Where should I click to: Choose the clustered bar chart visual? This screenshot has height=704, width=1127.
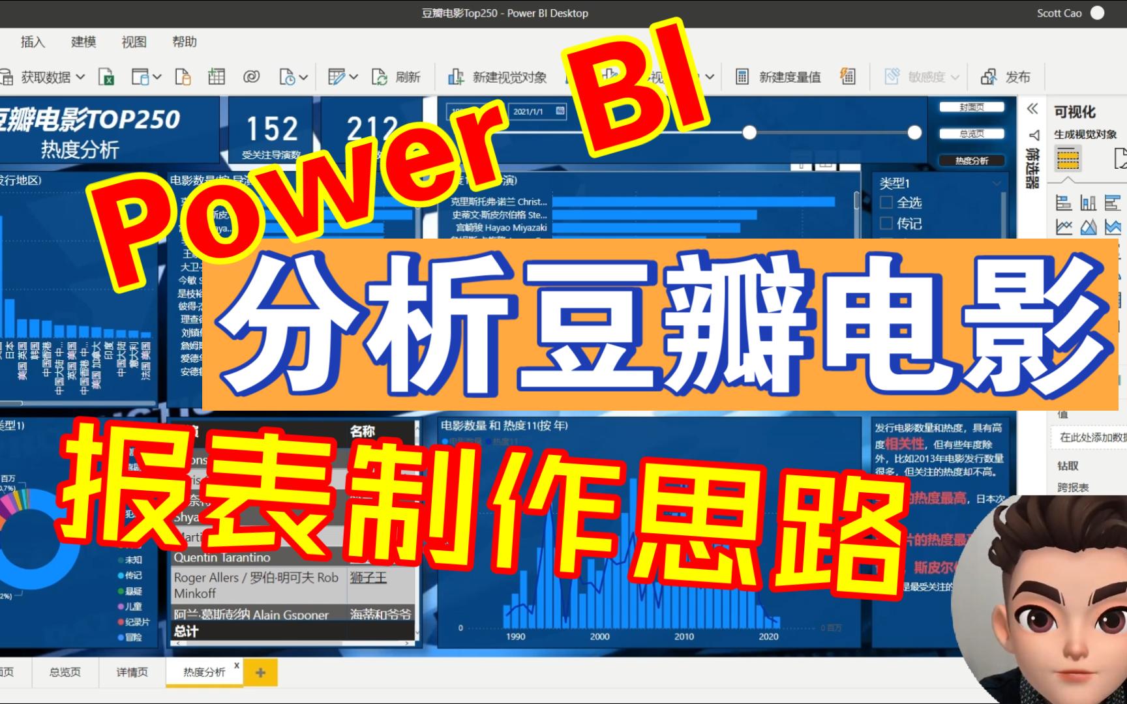[1113, 203]
